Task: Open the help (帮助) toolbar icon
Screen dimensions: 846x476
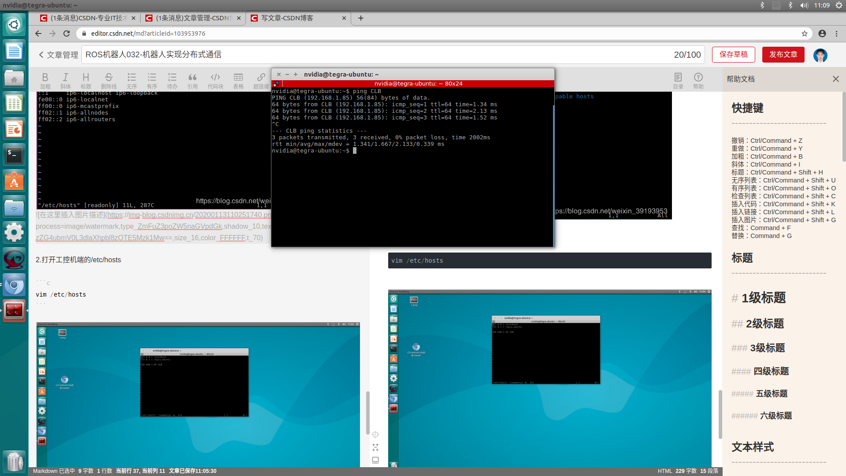Action: (x=698, y=81)
